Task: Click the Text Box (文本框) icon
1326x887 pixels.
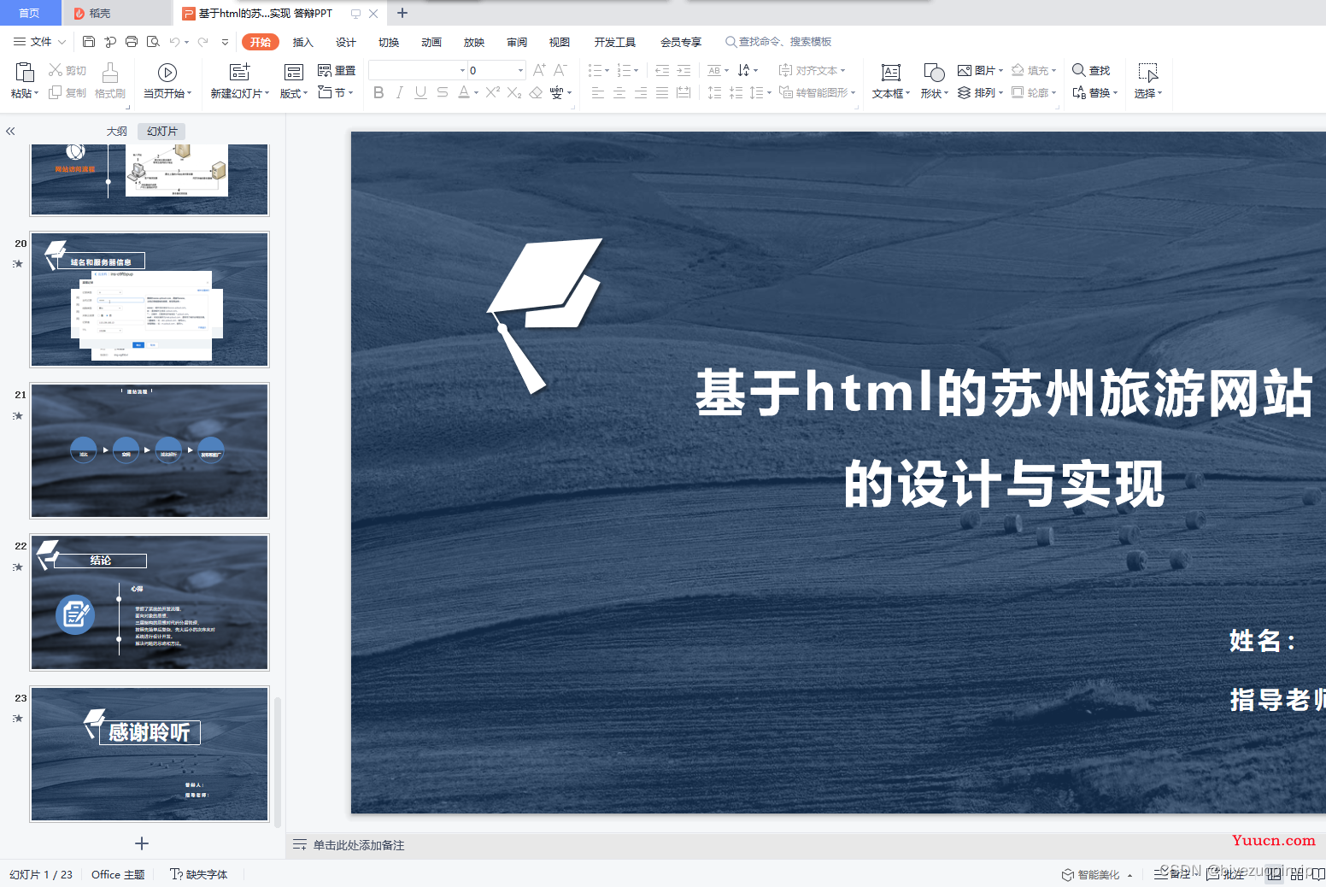Action: coord(891,73)
